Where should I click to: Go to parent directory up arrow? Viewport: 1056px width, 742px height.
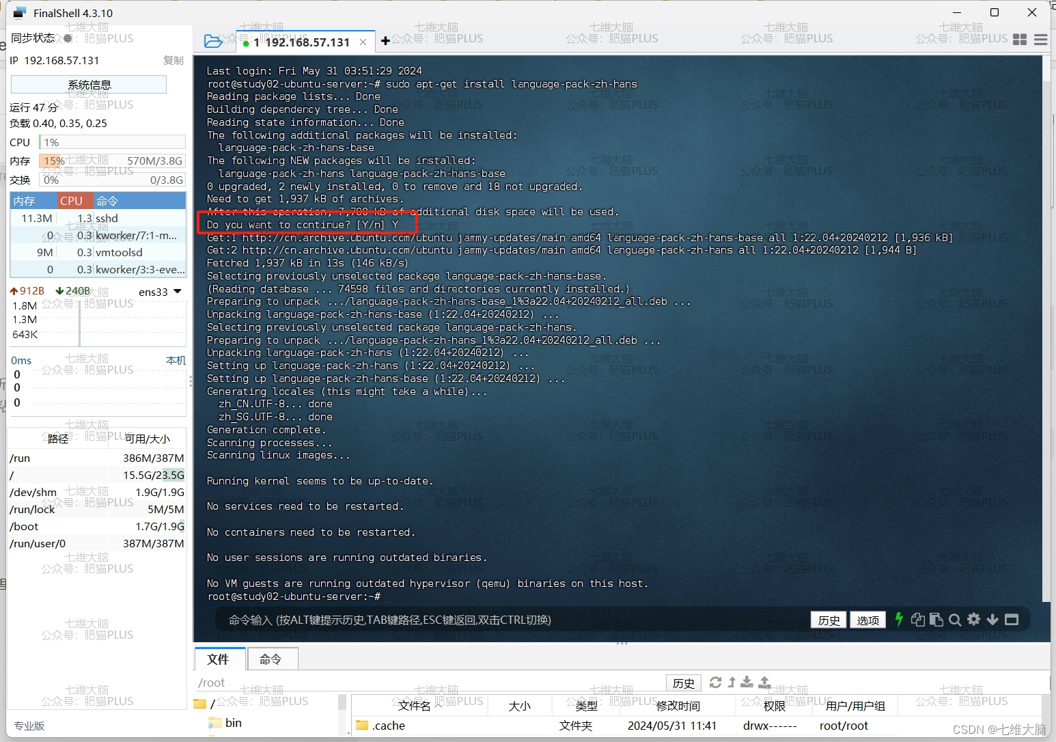[x=732, y=682]
